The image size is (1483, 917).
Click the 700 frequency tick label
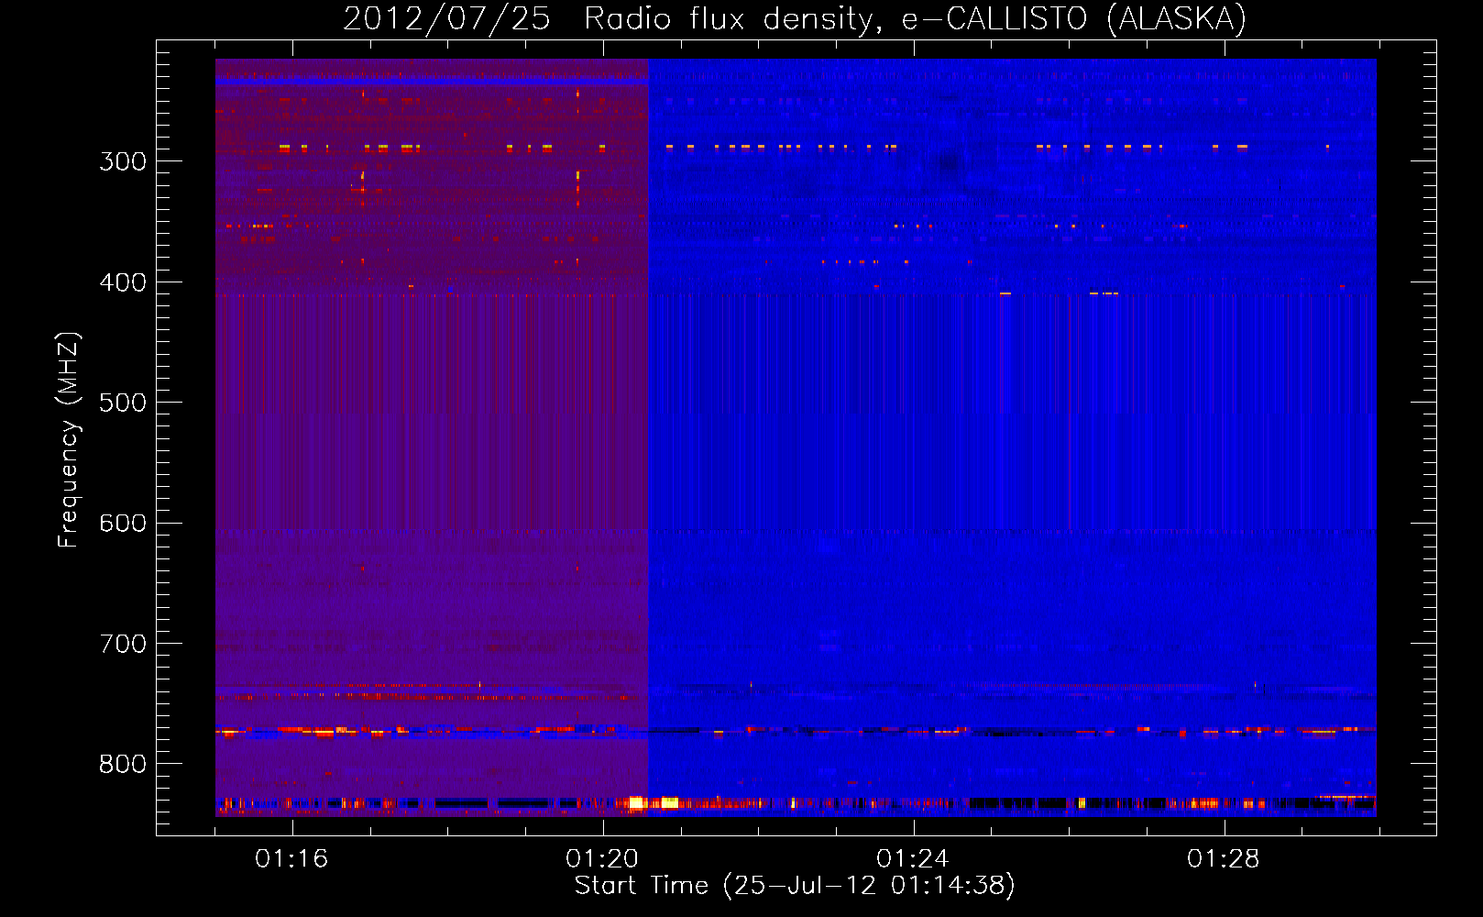point(123,644)
